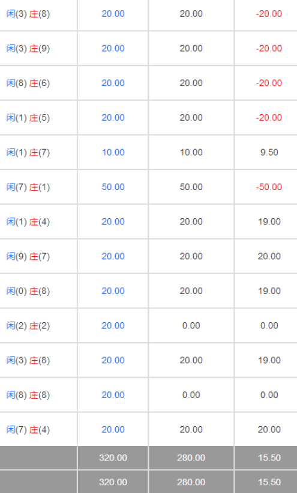Select the 闲(7) 庄(1) result cell
This screenshot has height=493, width=297.
coord(28,187)
